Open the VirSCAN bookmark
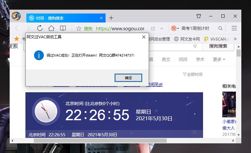 (x=217, y=39)
